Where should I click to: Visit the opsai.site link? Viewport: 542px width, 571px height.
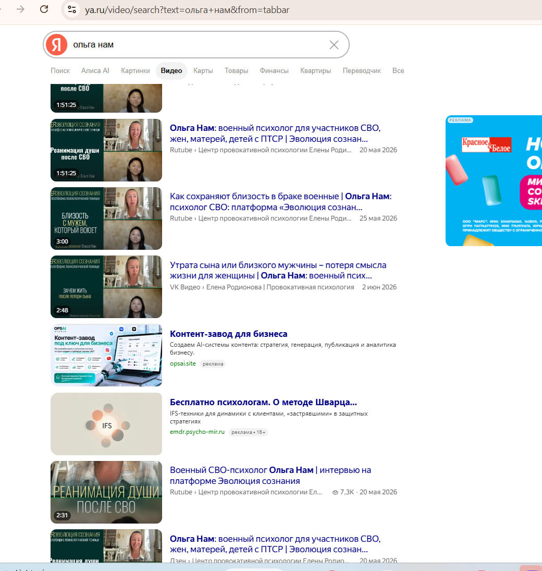[x=183, y=363]
